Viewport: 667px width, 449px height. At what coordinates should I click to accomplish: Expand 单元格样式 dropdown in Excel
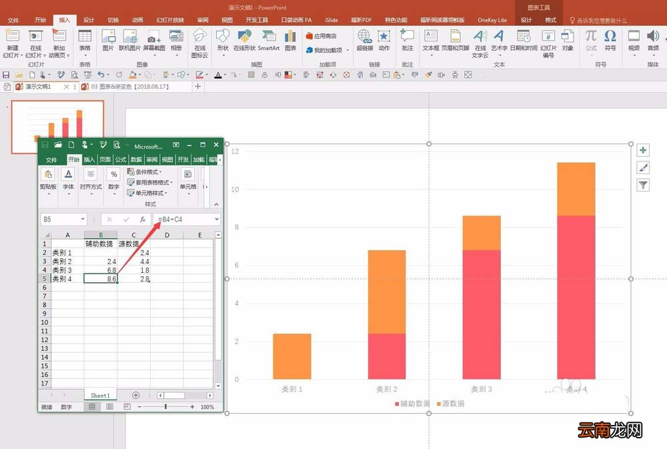click(147, 193)
